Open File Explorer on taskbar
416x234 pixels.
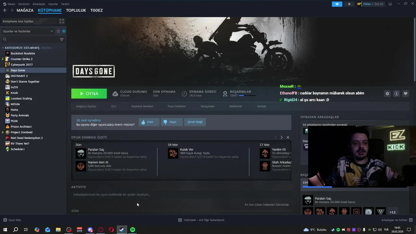pyautogui.click(x=58, y=230)
